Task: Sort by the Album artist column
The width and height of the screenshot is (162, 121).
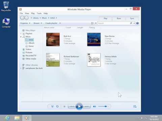Action: point(49,28)
